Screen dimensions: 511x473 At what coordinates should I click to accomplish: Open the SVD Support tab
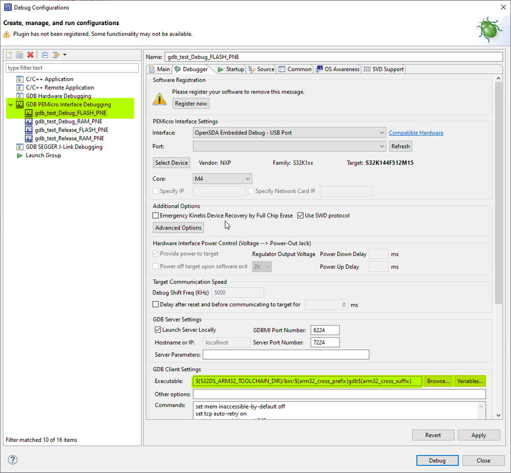coord(384,69)
